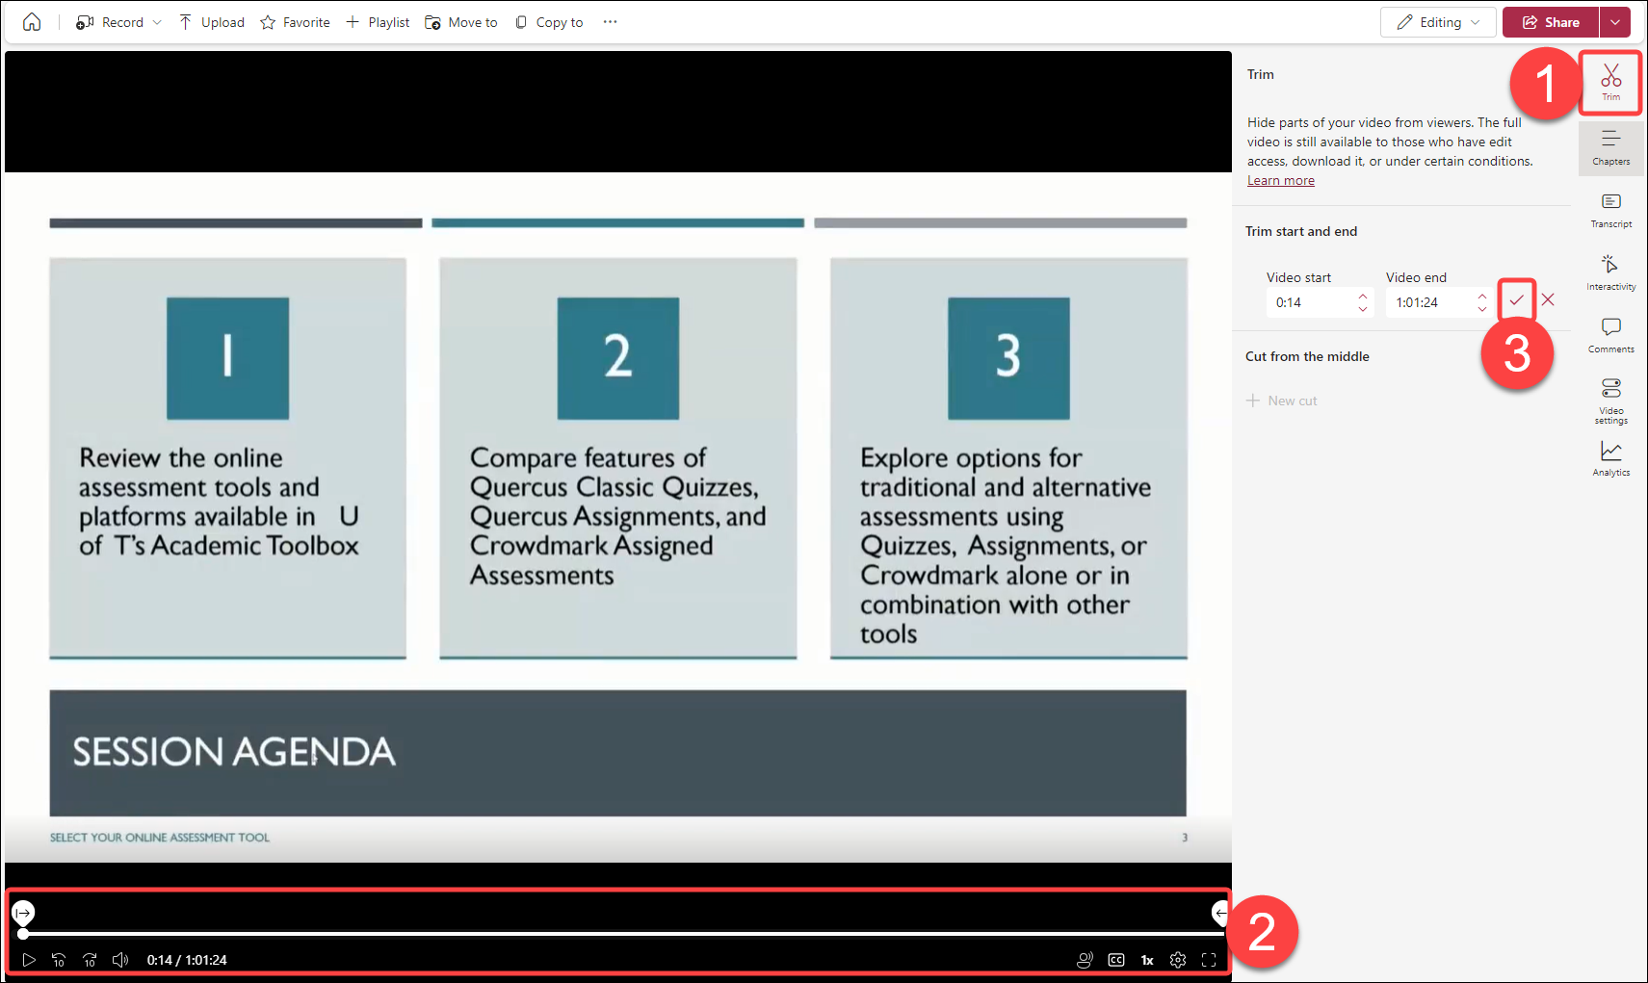Viewport: 1648px width, 983px height.
Task: Mark video as Favorite
Action: [295, 22]
